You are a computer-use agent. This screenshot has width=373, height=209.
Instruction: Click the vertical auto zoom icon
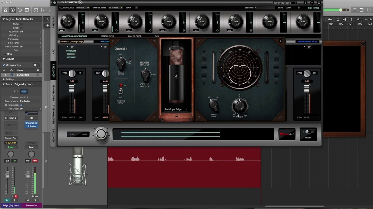tap(338, 19)
